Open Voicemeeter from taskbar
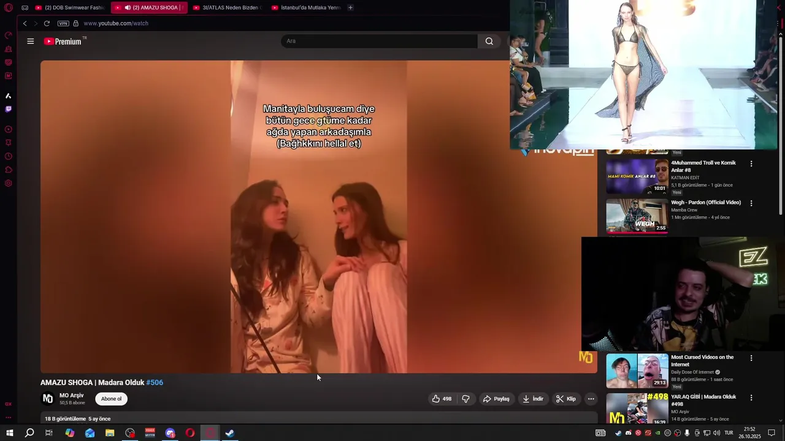Screen dimensions: 785x441 [x=150, y=433]
